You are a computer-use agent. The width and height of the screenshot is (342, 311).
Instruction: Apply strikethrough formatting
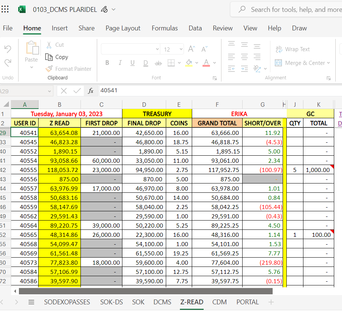tap(158, 63)
